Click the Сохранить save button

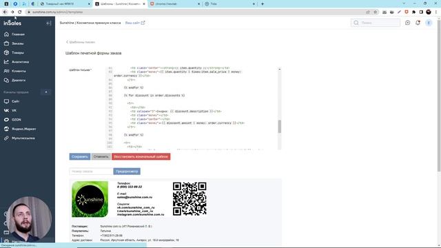coord(80,156)
